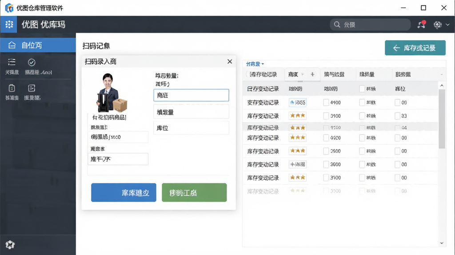Image resolution: width=455 pixels, height=255 pixels.
Task: Click the table scrollbar down arrow
Action: pyautogui.click(x=442, y=243)
